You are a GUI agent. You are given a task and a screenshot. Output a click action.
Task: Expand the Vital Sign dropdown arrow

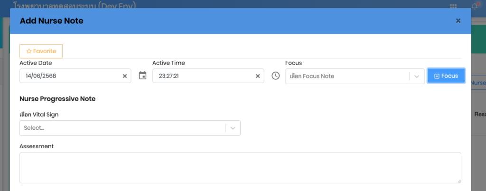pyautogui.click(x=233, y=128)
